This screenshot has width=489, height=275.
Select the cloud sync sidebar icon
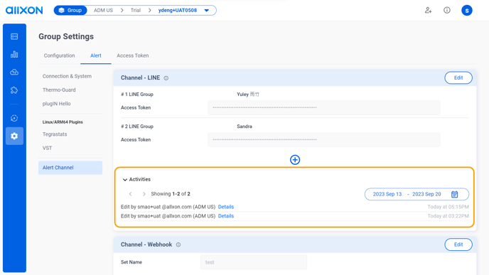click(x=14, y=72)
